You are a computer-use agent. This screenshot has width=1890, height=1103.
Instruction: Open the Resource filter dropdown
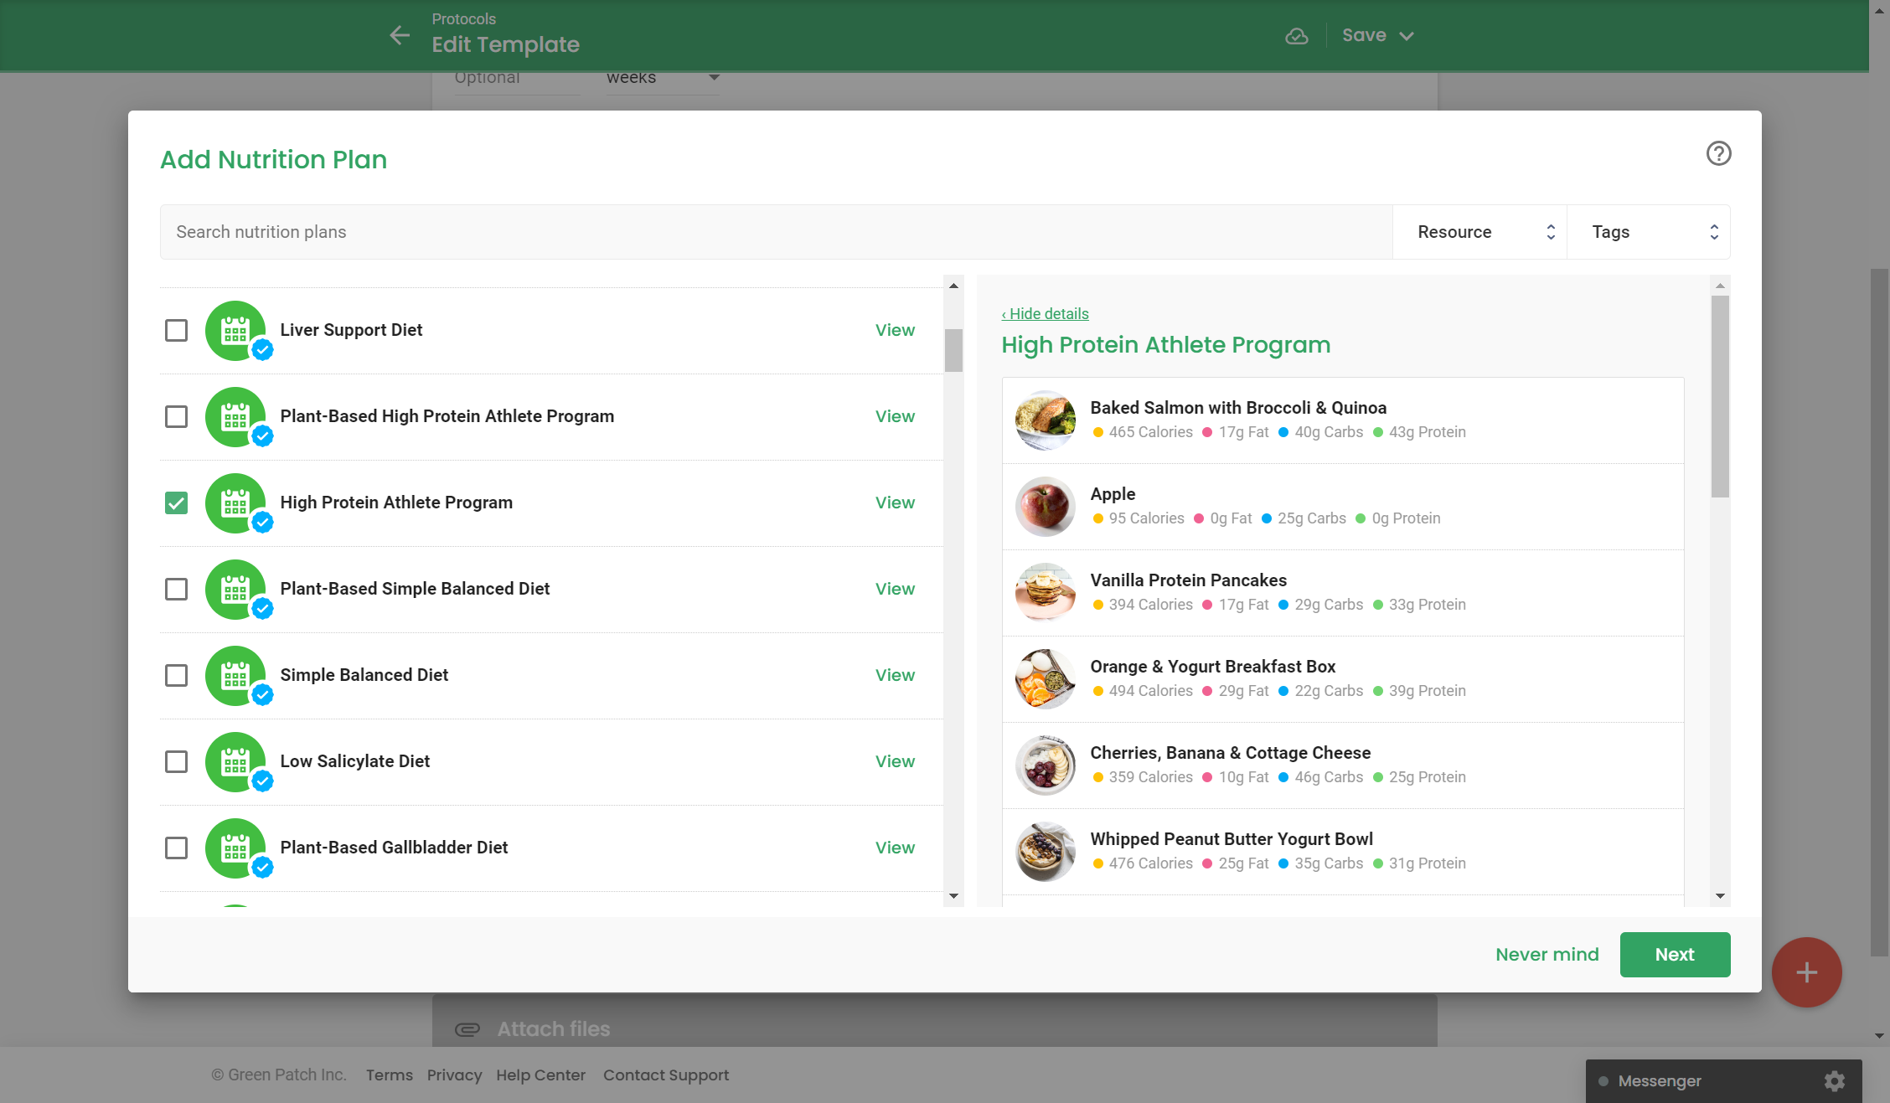pos(1479,232)
